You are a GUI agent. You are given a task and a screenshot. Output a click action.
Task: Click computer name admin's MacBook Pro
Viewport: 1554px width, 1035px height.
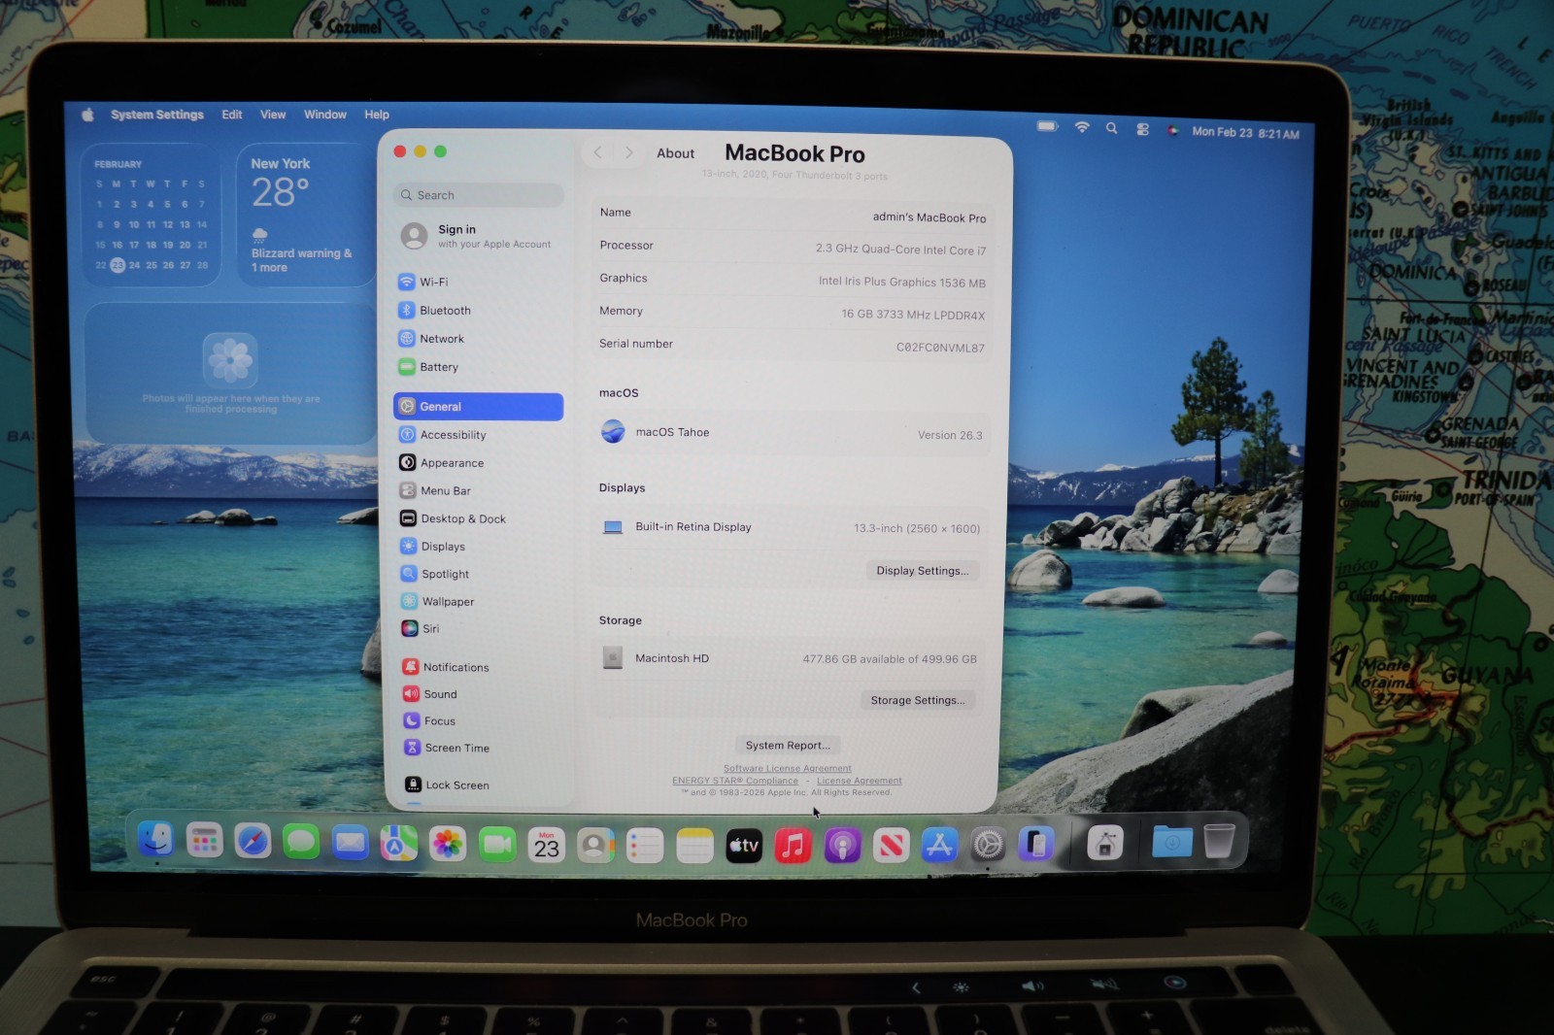tap(929, 217)
